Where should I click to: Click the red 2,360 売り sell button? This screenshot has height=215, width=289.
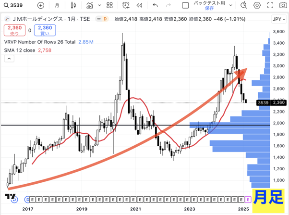pos(15,30)
